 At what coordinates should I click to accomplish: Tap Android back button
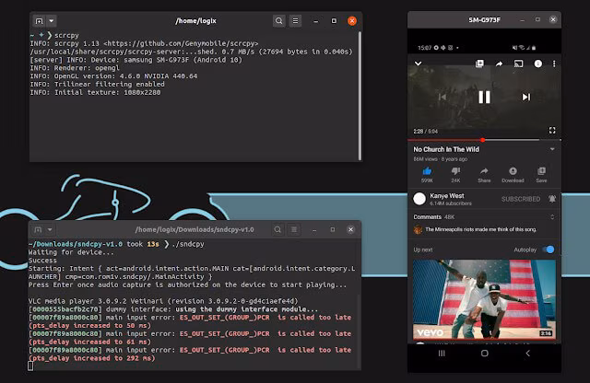[527, 354]
